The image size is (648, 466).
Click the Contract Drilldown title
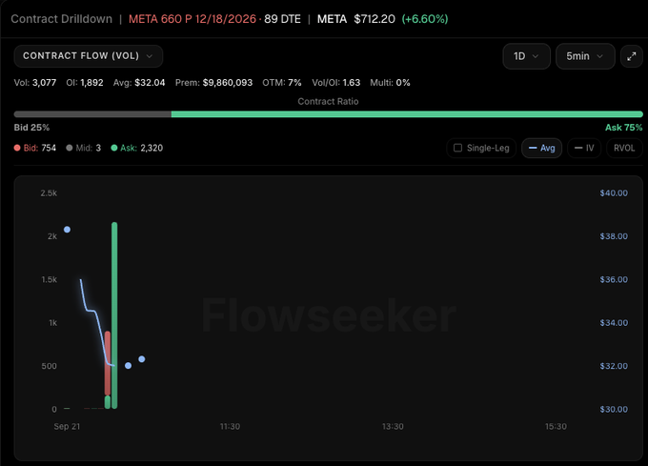(62, 19)
